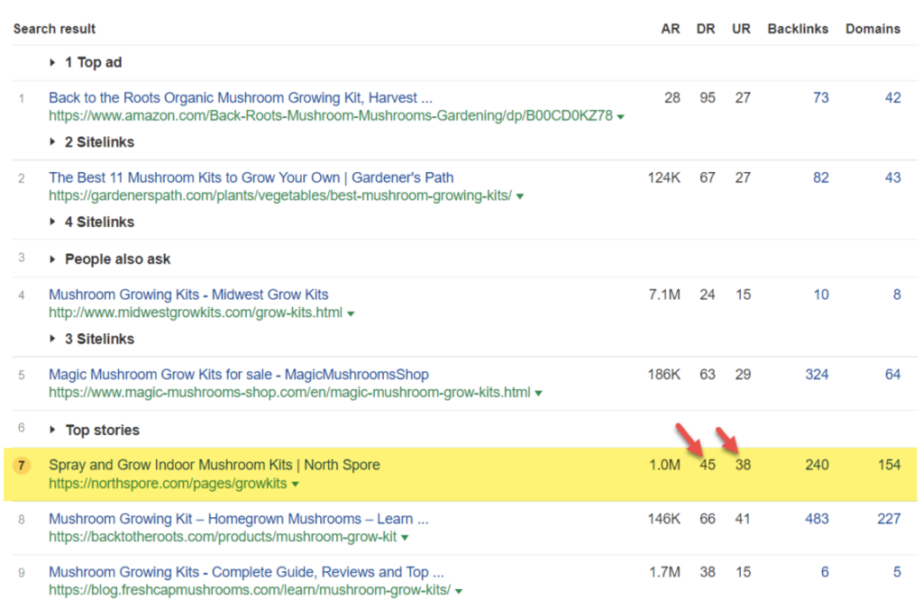This screenshot has height=608, width=923.
Task: Click DR value 63 for MagicMushroomsShop
Action: (x=708, y=375)
